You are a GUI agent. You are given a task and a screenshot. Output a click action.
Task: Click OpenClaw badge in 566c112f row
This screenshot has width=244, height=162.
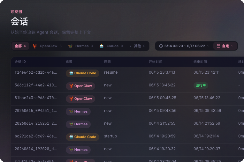pos(80,86)
